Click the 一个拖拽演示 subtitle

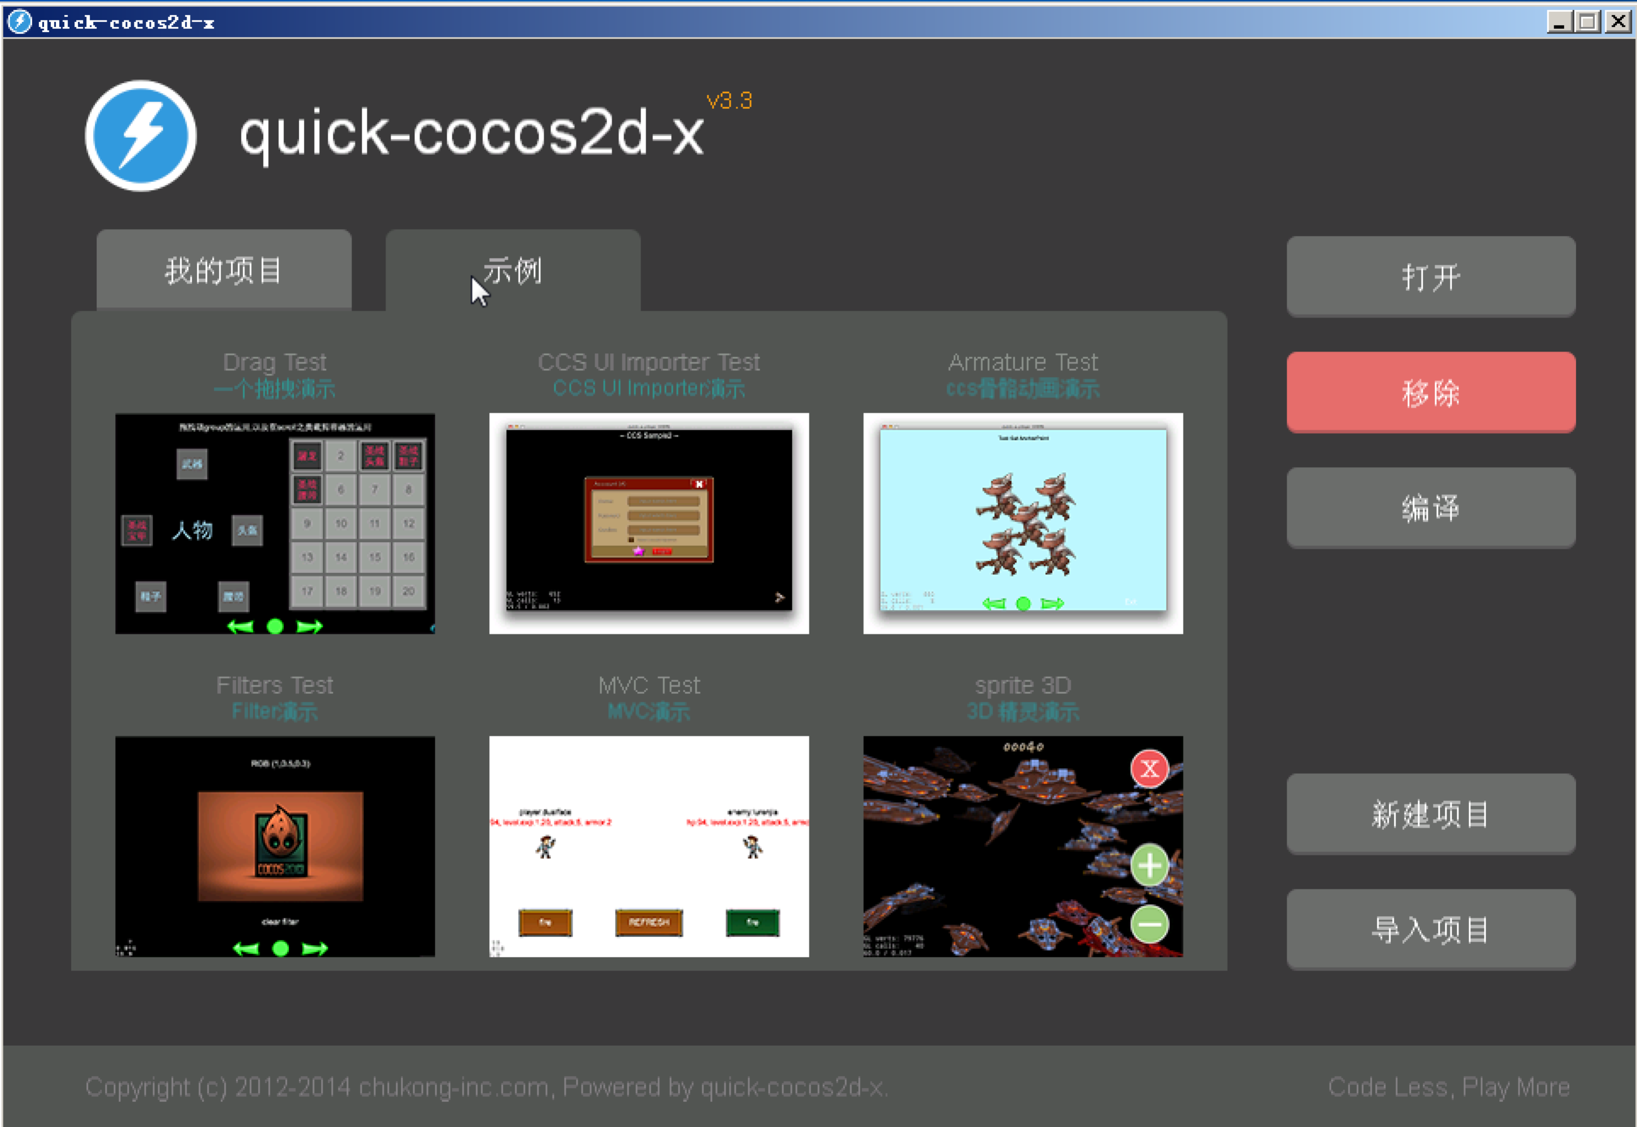(275, 388)
